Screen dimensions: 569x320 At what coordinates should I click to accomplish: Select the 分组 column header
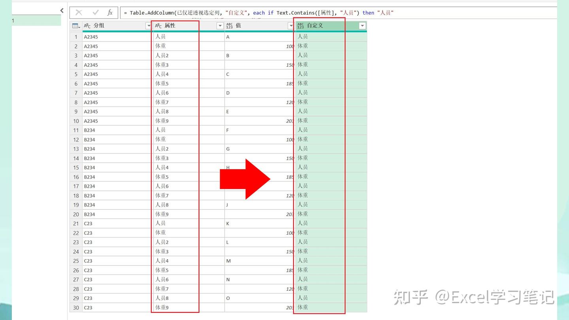117,26
